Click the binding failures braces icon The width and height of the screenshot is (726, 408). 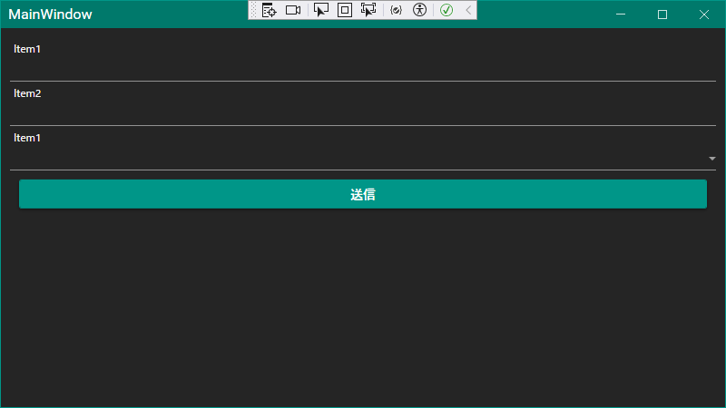point(396,10)
